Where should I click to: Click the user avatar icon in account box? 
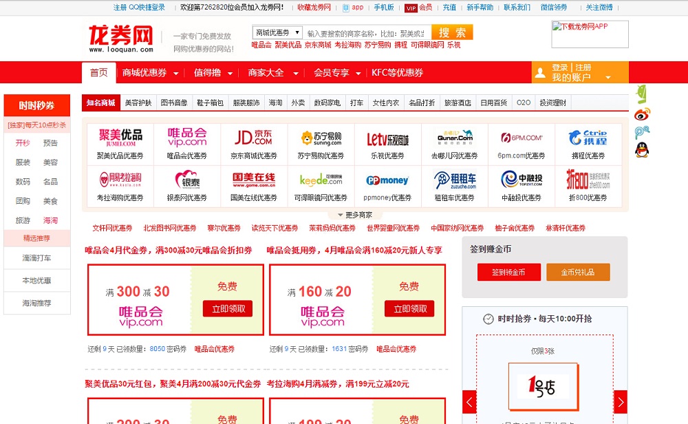pos(540,73)
